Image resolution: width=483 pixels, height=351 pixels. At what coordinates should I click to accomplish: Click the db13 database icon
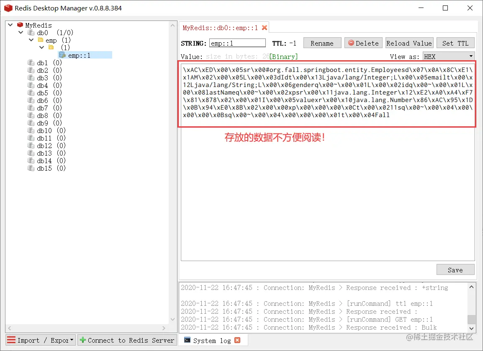coord(31,153)
